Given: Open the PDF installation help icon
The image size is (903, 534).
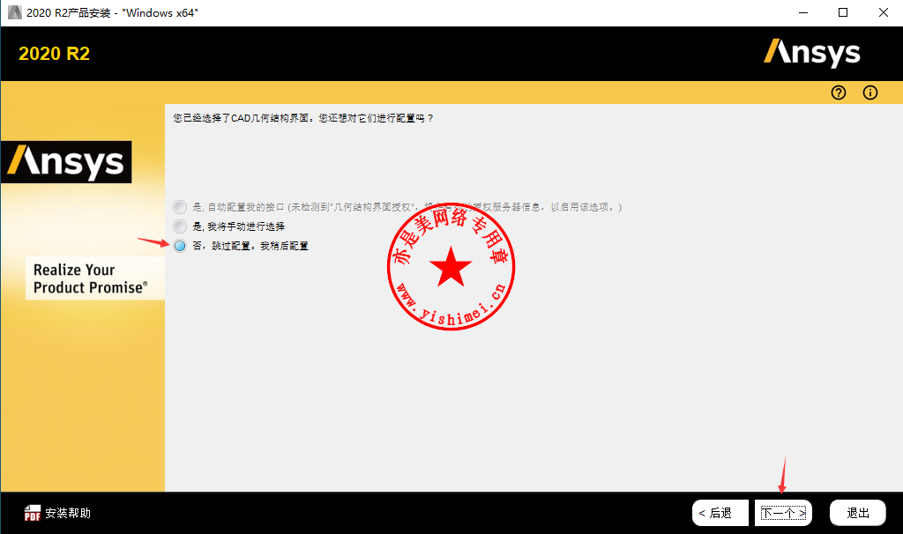Looking at the screenshot, I should coord(33,513).
